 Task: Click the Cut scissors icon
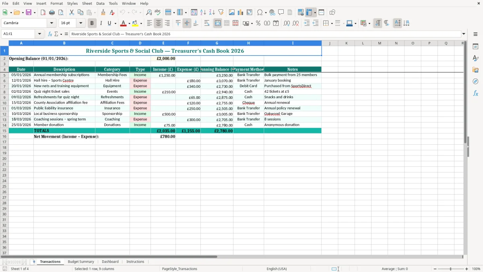pyautogui.click(x=72, y=12)
